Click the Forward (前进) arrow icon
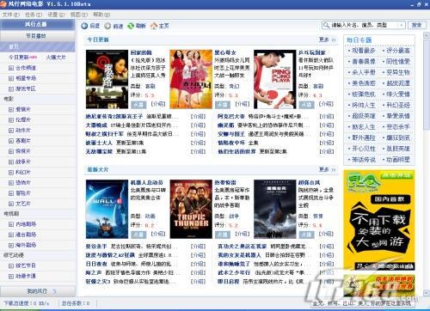Image resolution: width=430 pixels, height=311 pixels. (x=107, y=26)
